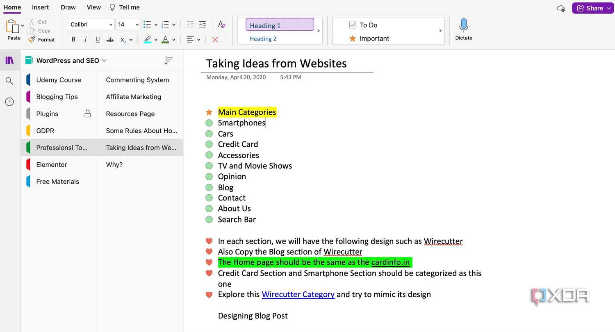
Task: Click the cloud sync status icon
Action: click(561, 8)
